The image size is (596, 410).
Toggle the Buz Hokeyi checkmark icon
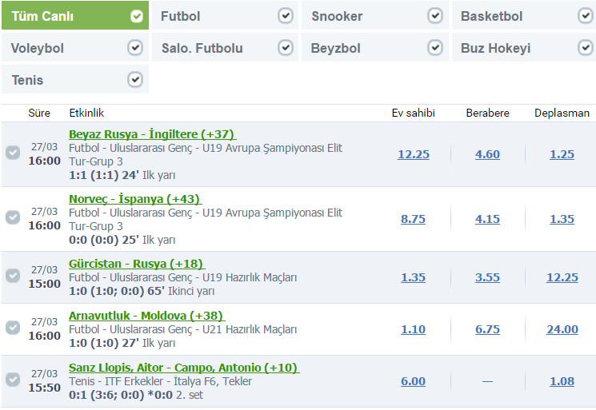click(586, 48)
